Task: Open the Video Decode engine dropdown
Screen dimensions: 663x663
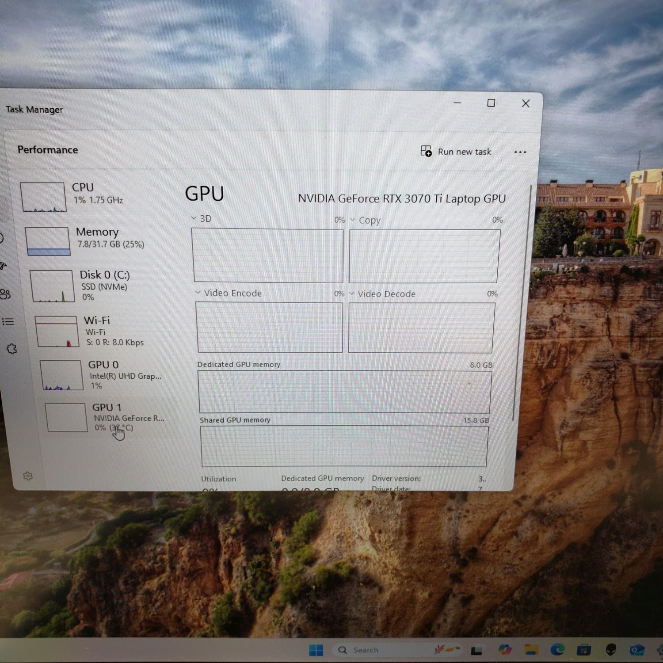Action: tap(352, 293)
